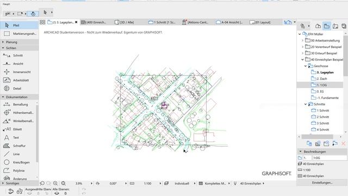Open the 1:100 scale dropdown arrow
This screenshot has width=348, height=196.
pyautogui.click(x=160, y=183)
